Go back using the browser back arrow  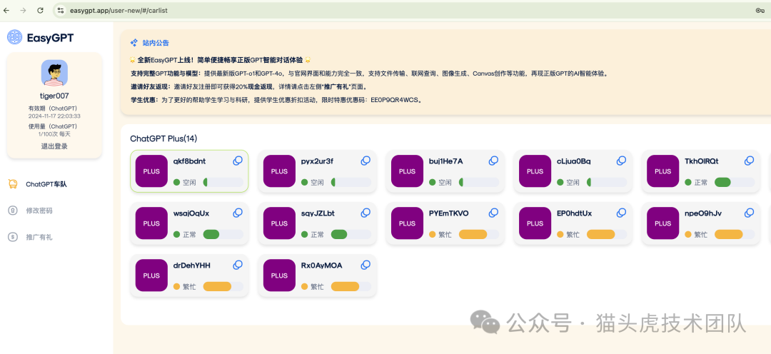[6, 10]
